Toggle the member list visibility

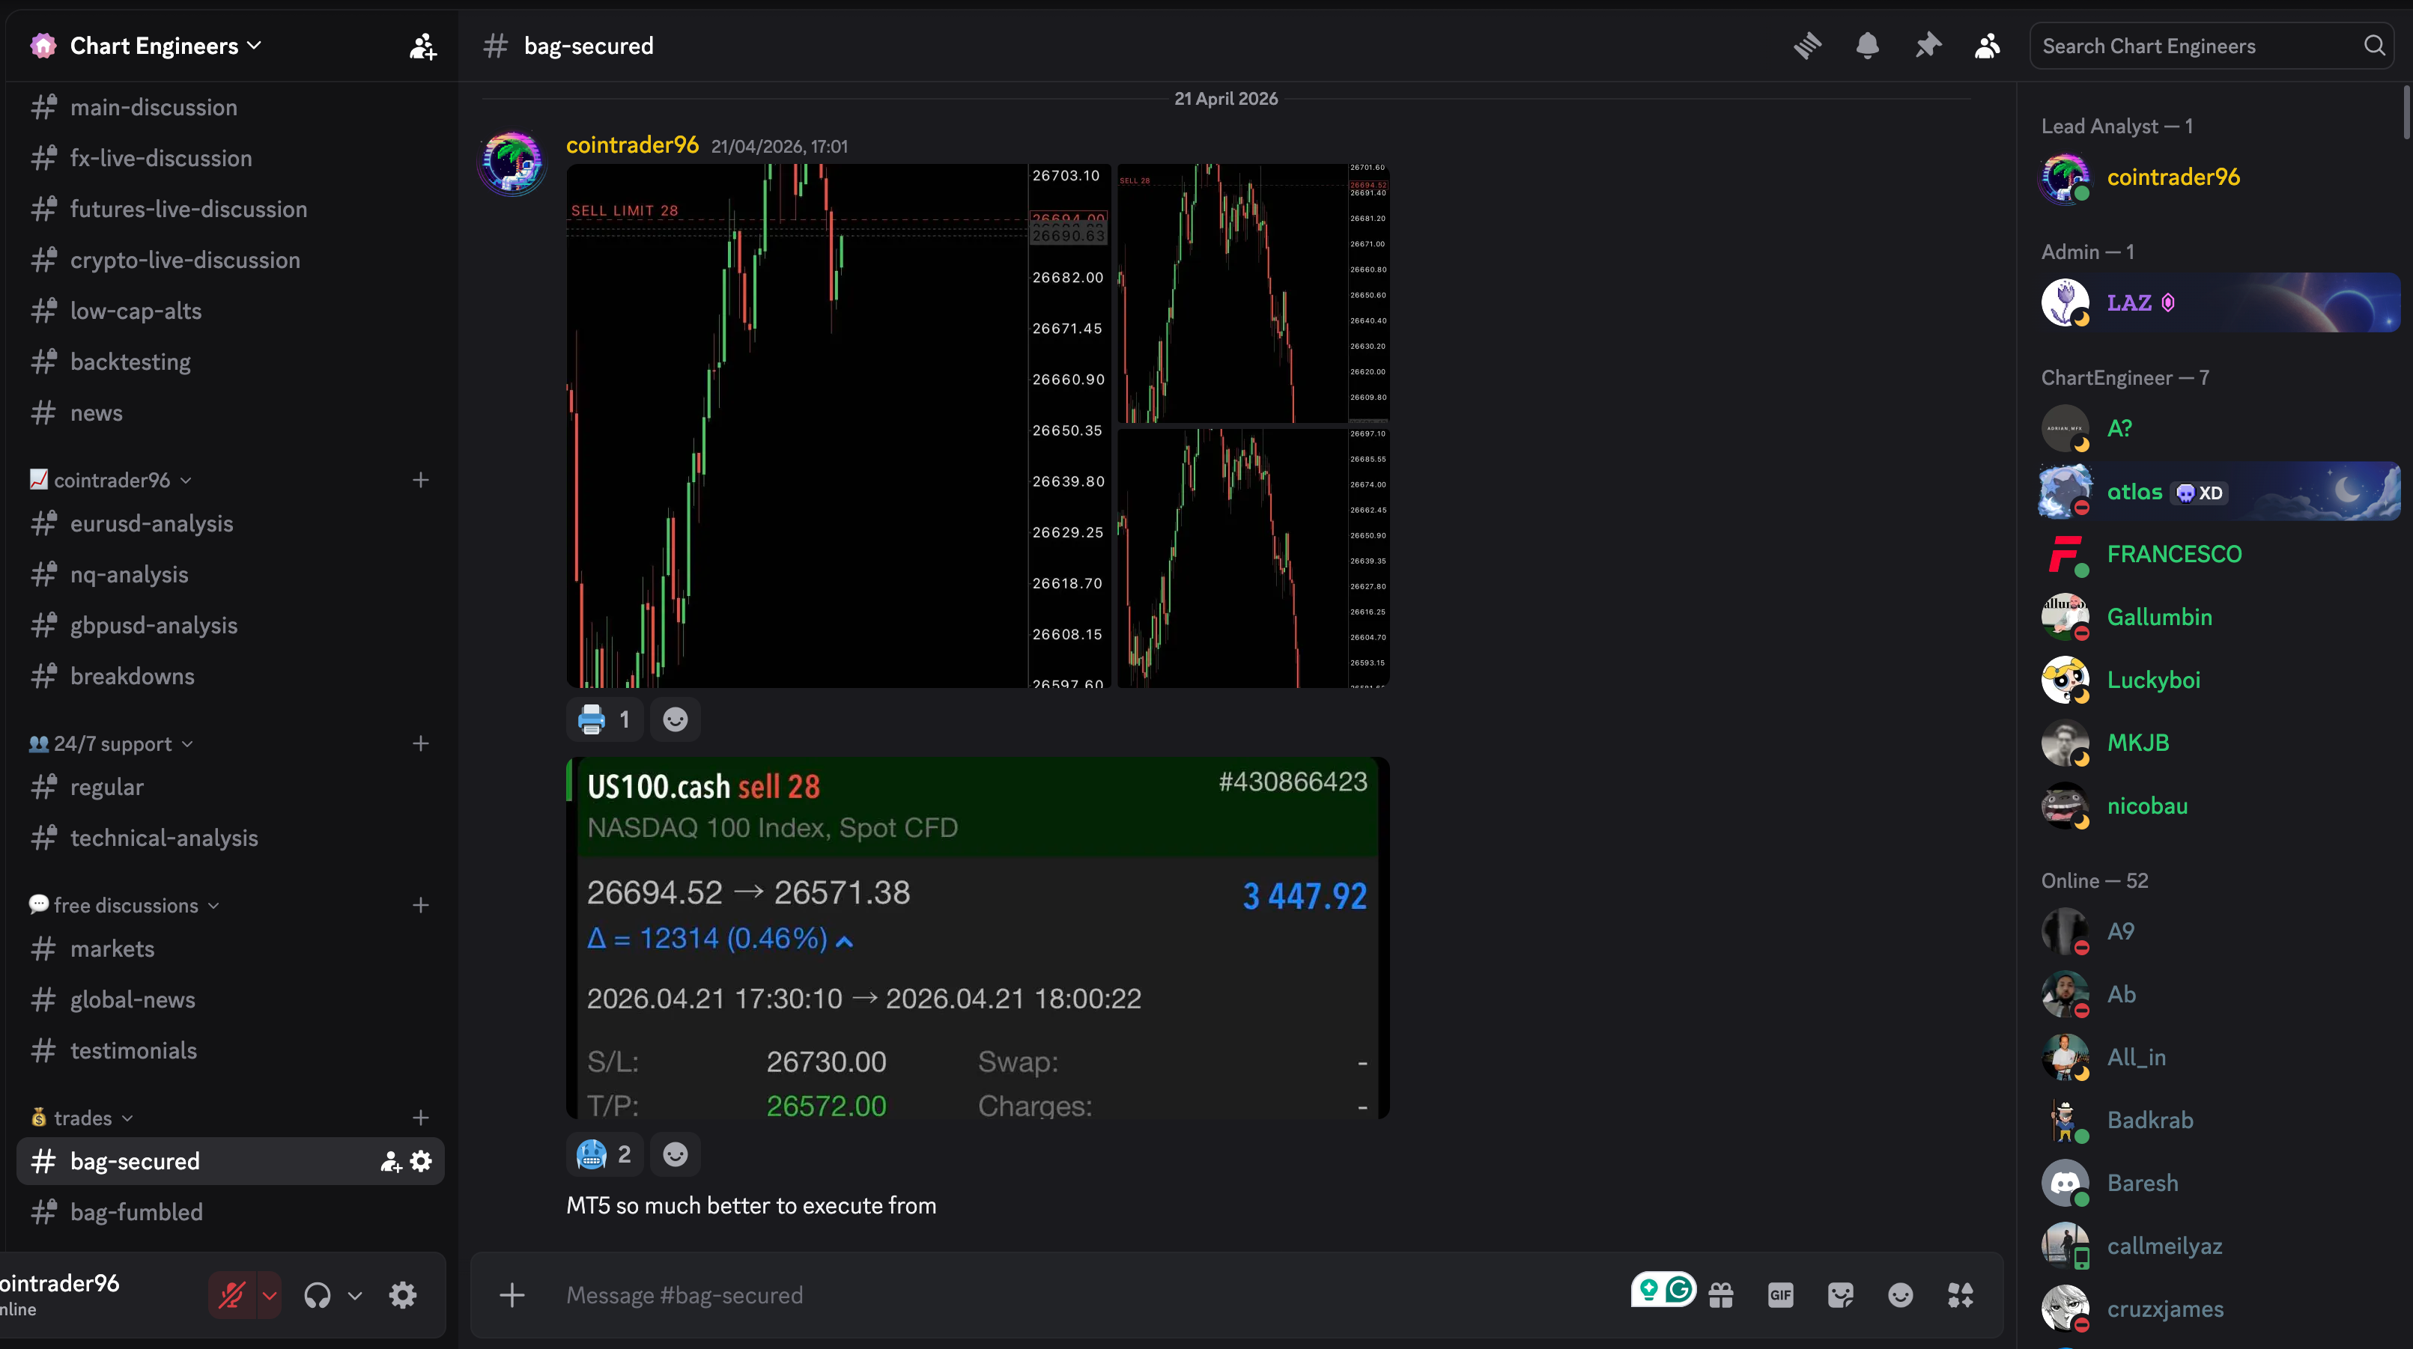tap(1987, 46)
